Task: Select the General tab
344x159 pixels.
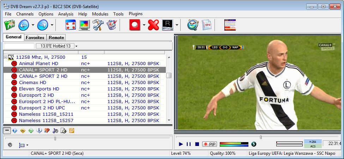Action: [x=14, y=37]
